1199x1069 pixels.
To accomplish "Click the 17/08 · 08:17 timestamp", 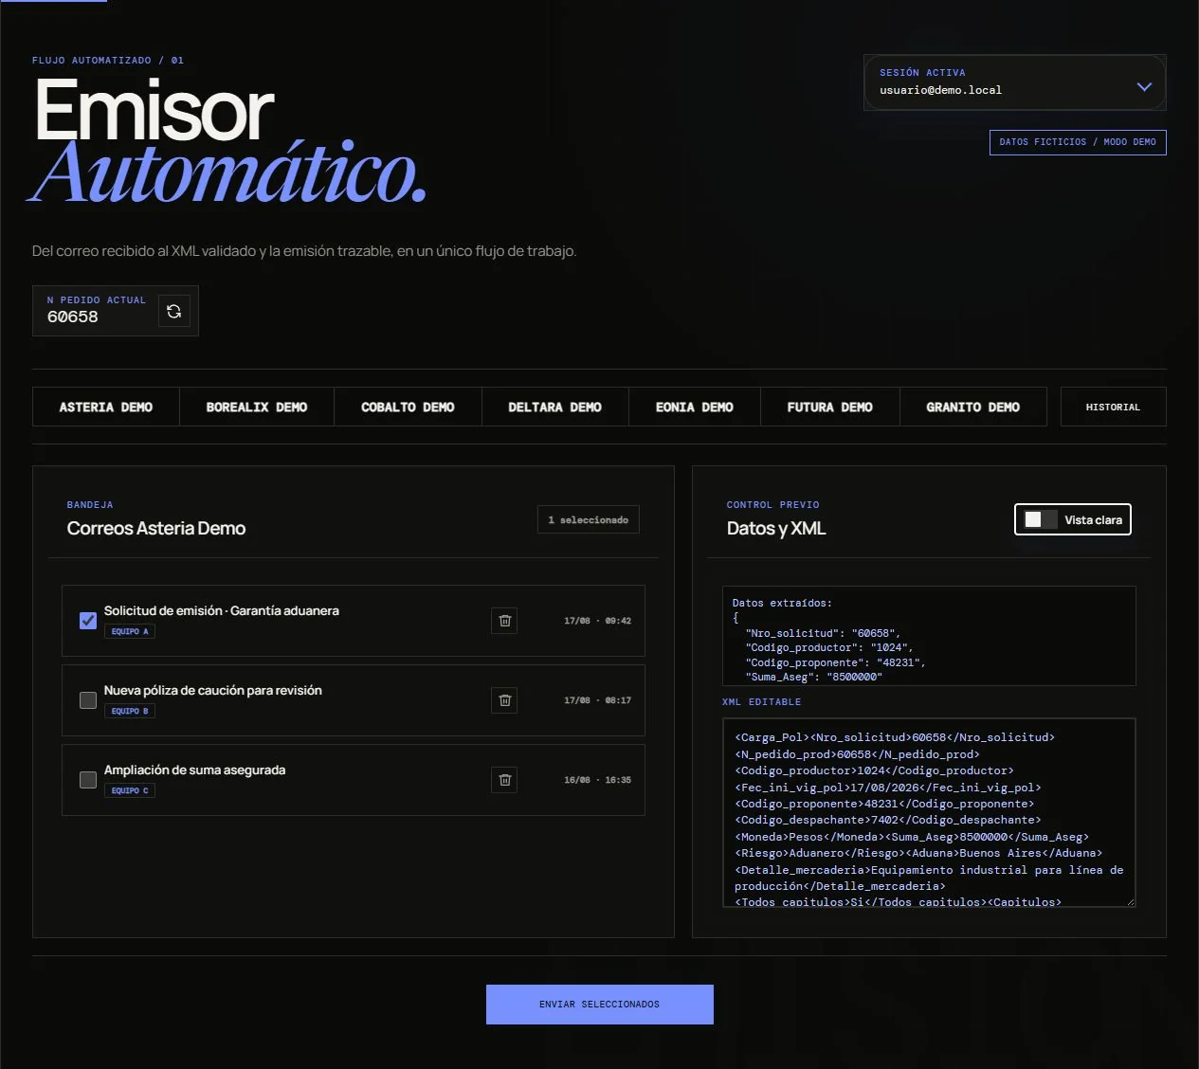I will [x=597, y=700].
